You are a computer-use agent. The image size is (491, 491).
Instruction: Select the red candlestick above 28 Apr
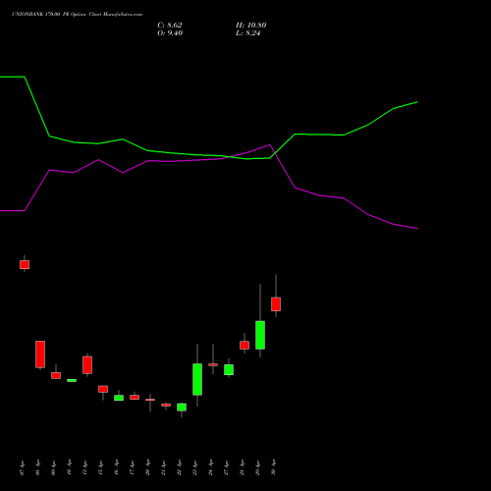(x=245, y=345)
